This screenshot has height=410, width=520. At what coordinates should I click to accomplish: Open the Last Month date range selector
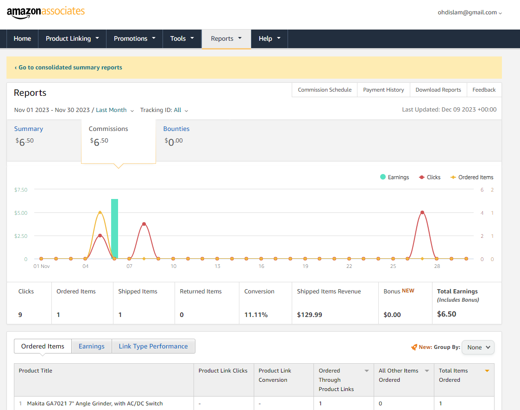pyautogui.click(x=114, y=110)
